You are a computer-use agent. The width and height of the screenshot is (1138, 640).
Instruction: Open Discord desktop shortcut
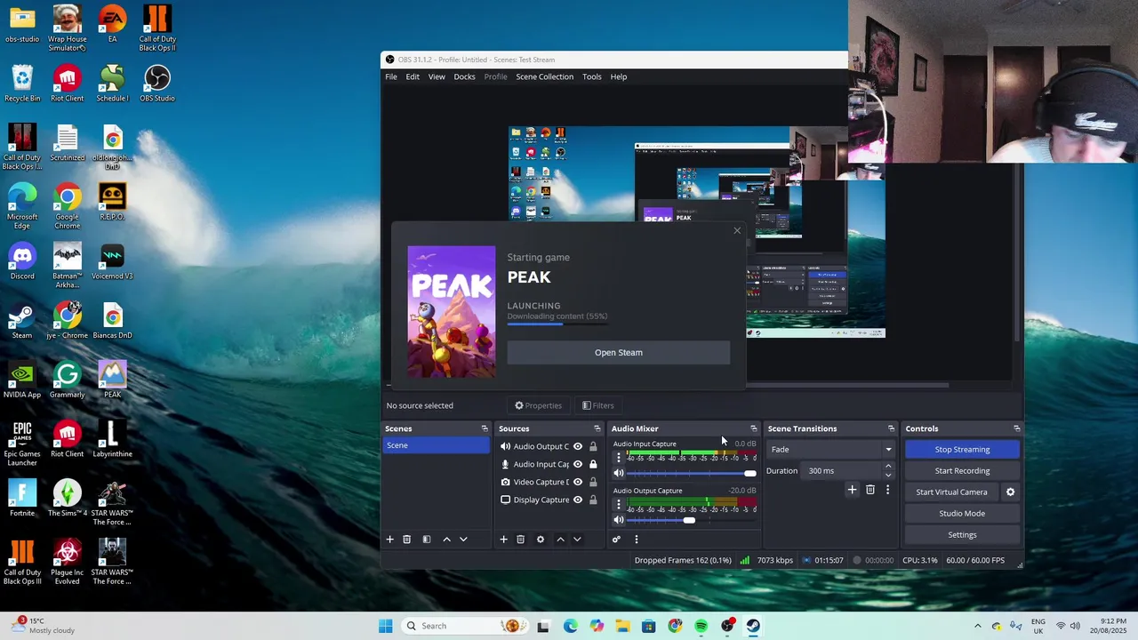pyautogui.click(x=22, y=262)
